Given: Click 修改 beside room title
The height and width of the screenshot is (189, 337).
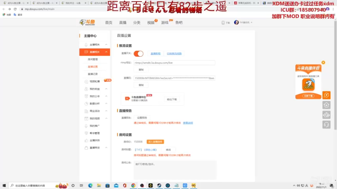Looking at the screenshot, I should click(x=168, y=150).
